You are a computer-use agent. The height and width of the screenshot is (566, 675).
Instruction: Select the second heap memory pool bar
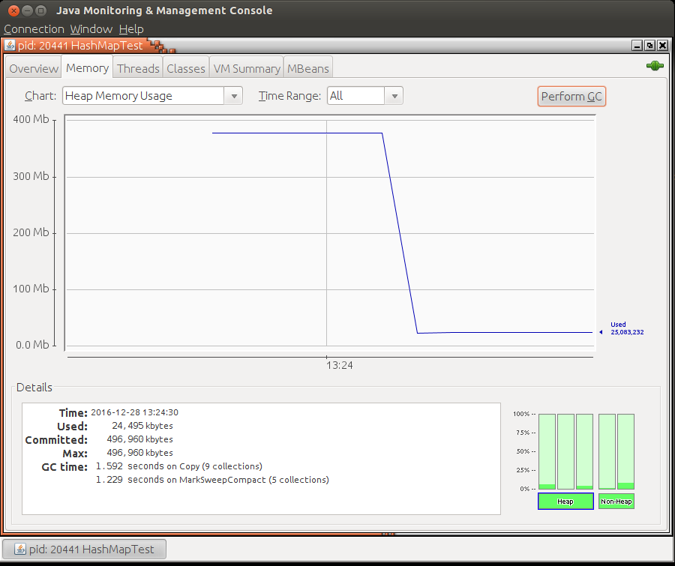(x=565, y=451)
